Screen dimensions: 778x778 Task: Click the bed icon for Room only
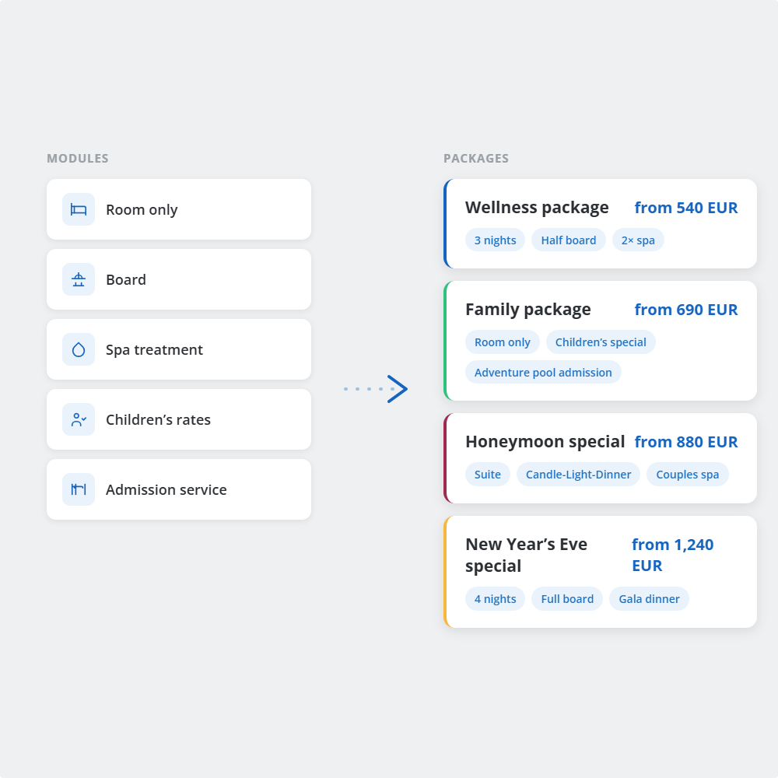(x=79, y=209)
